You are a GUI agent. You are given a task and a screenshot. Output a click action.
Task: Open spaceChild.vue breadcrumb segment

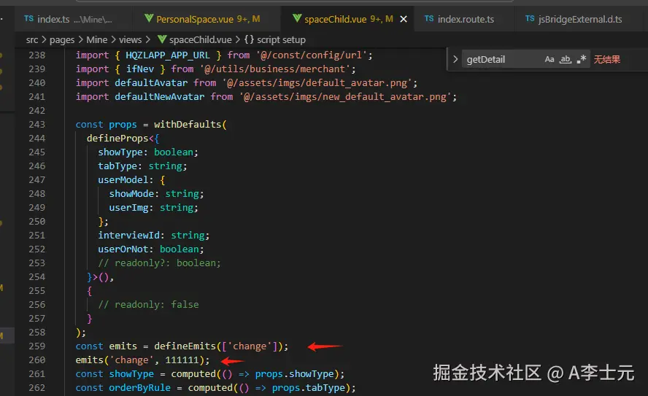pyautogui.click(x=201, y=39)
